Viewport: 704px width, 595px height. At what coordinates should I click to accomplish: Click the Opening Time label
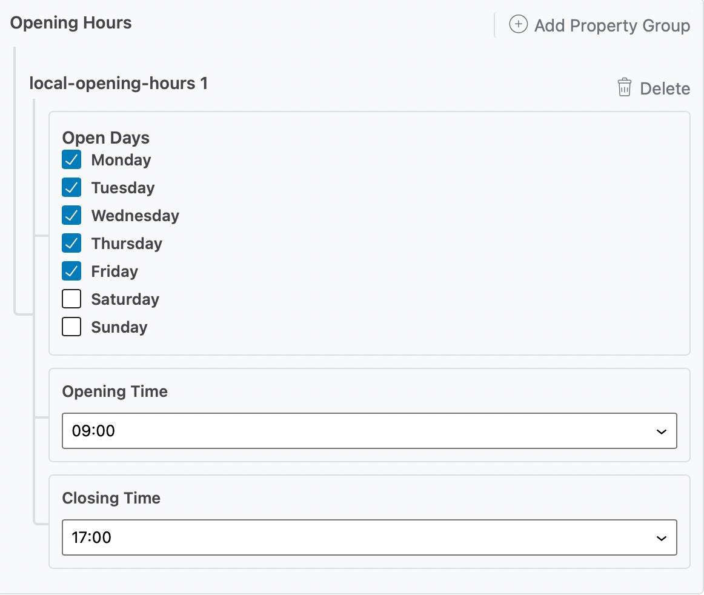coord(115,391)
